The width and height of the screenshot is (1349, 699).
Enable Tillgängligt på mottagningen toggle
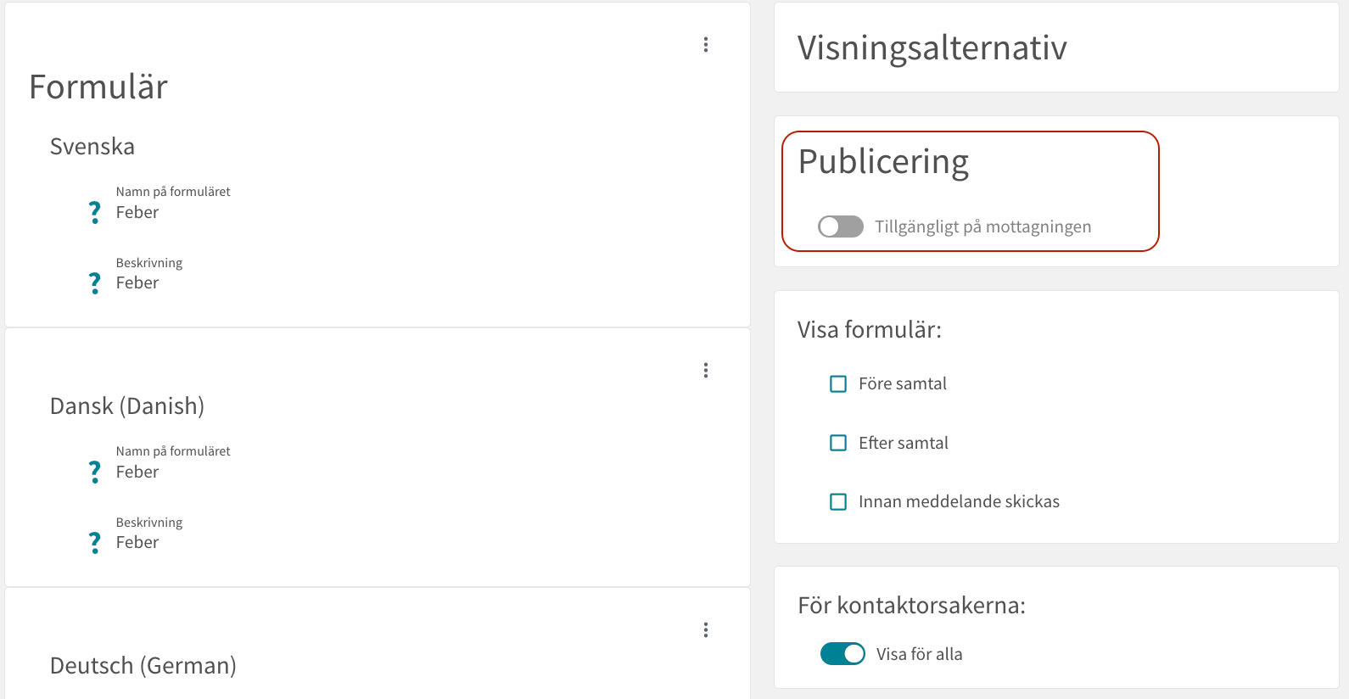(x=841, y=226)
